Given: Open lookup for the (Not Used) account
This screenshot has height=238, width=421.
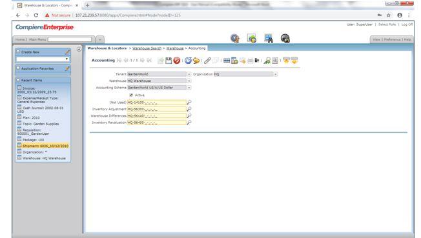Looking at the screenshot, I should (189, 102).
